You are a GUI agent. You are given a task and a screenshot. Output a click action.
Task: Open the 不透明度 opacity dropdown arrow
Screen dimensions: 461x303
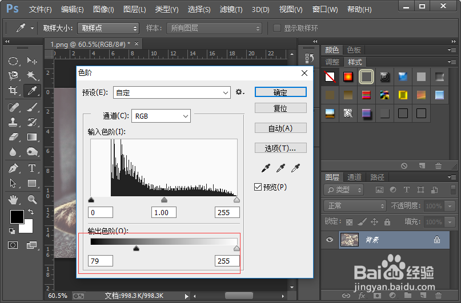pyautogui.click(x=450, y=206)
